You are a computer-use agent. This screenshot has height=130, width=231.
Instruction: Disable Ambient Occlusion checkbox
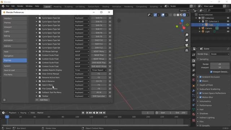[200, 77]
